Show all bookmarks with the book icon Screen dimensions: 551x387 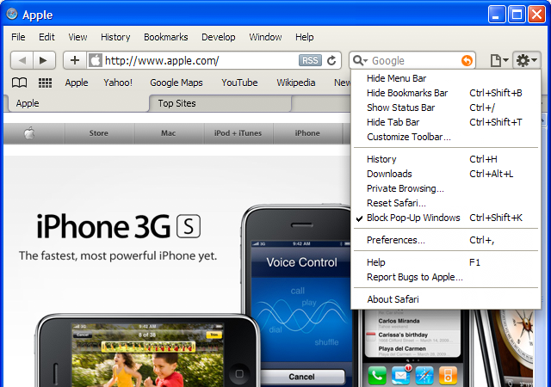point(19,83)
